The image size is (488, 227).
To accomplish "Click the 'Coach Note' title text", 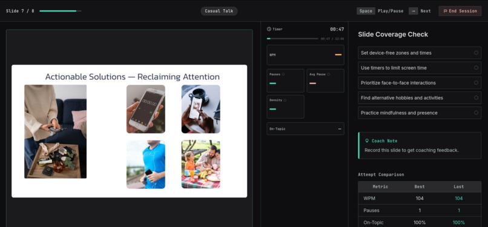I will [384, 141].
